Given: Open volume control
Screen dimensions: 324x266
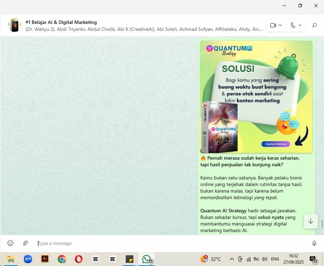Looking at the screenshot, I should pos(264,259).
